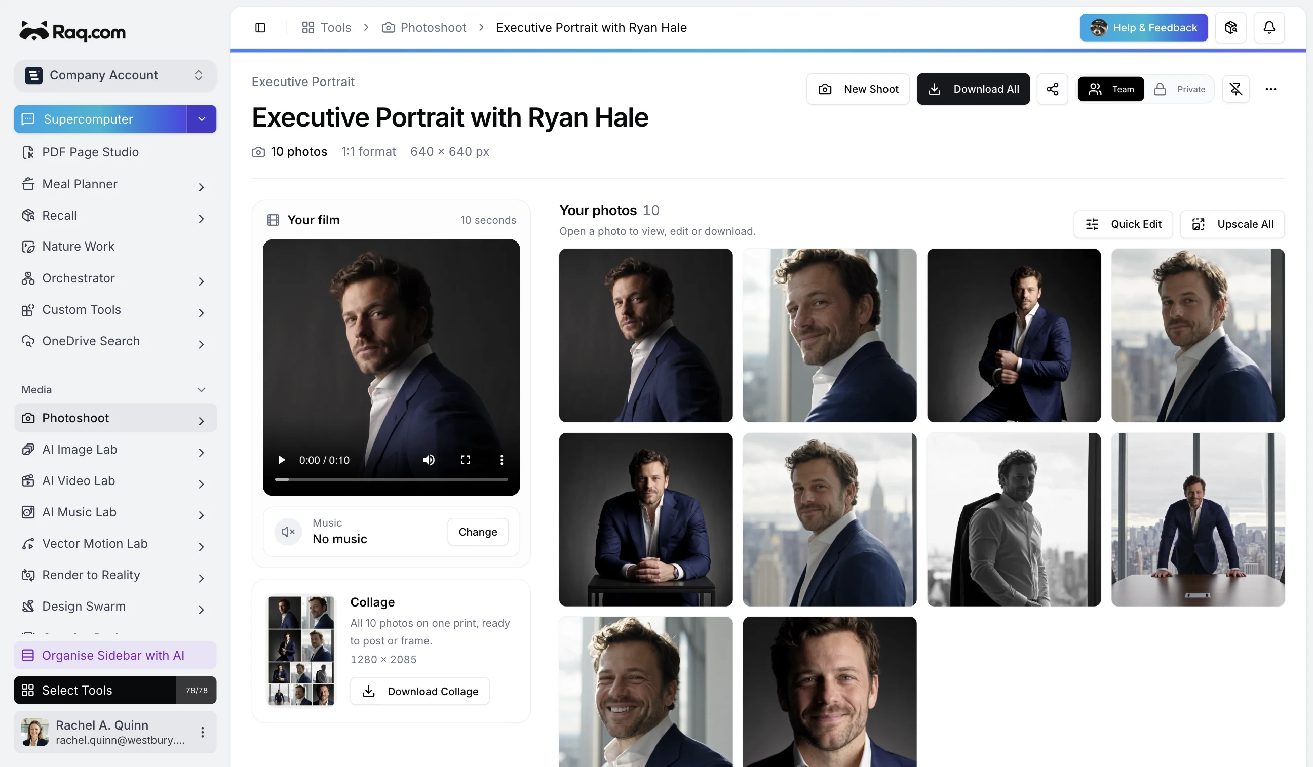Click New Shoot button
The image size is (1313, 767).
click(x=858, y=89)
